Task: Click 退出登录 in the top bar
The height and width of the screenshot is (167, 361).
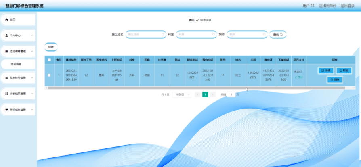Action: pos(348,6)
